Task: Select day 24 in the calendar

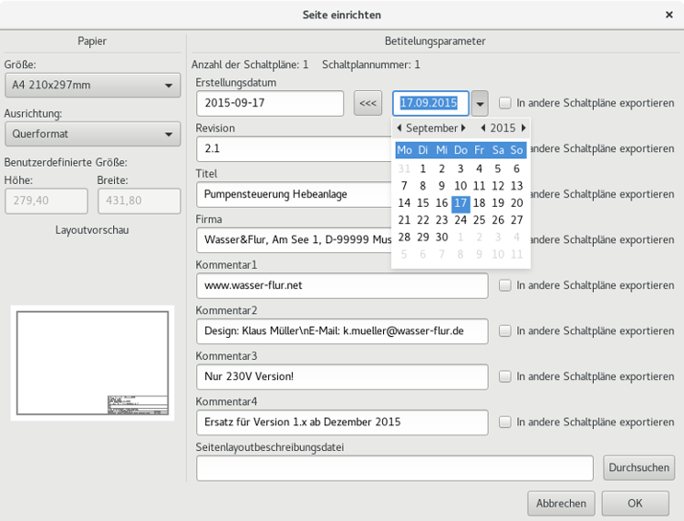Action: [x=461, y=220]
